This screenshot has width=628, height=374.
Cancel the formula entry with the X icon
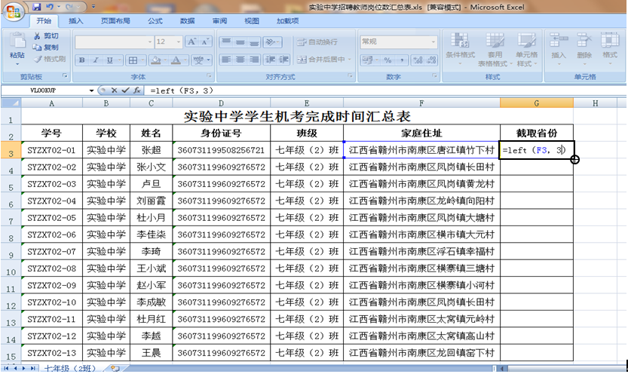pyautogui.click(x=114, y=90)
